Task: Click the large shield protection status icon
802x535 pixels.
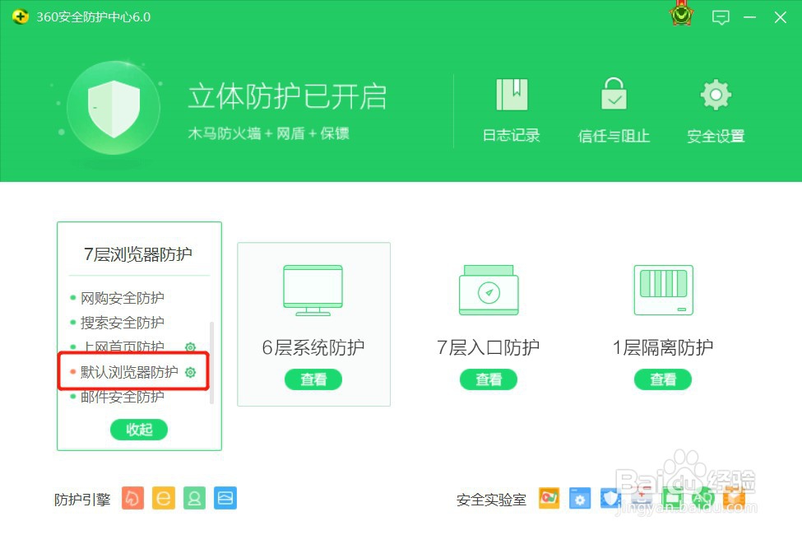Action: coord(114,108)
